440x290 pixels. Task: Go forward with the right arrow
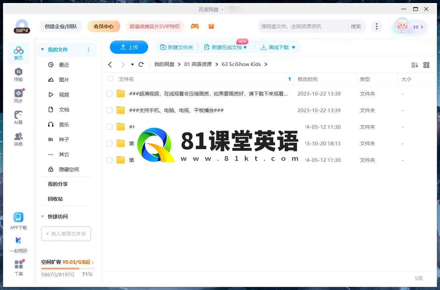coord(123,64)
